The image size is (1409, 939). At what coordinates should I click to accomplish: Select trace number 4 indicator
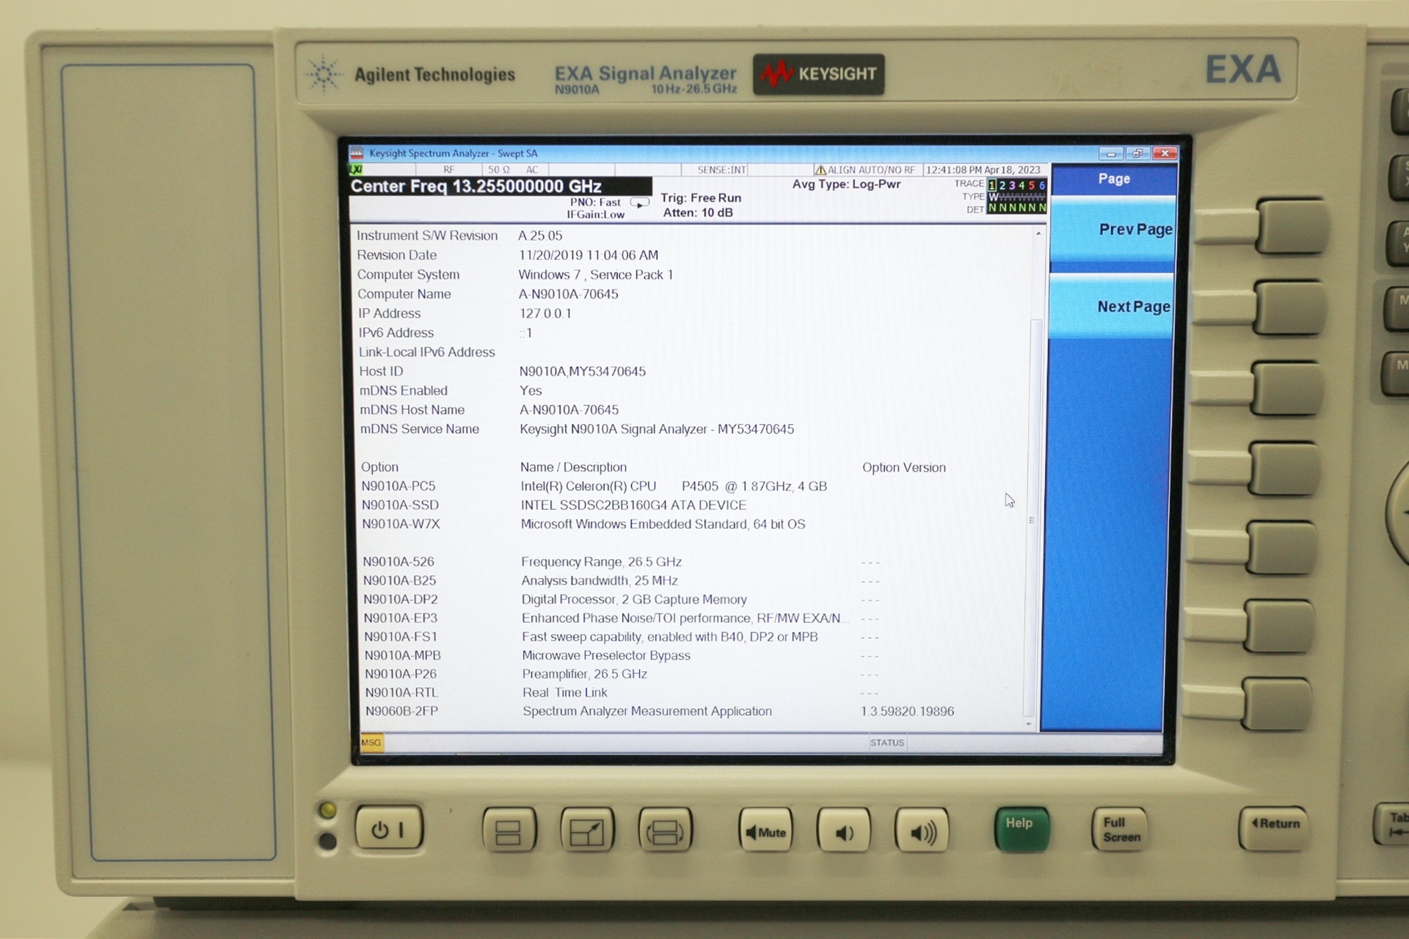(x=1022, y=185)
